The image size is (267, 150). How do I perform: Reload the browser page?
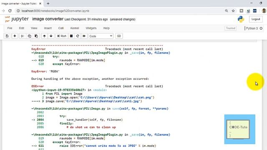pyautogui.click(x=10, y=11)
